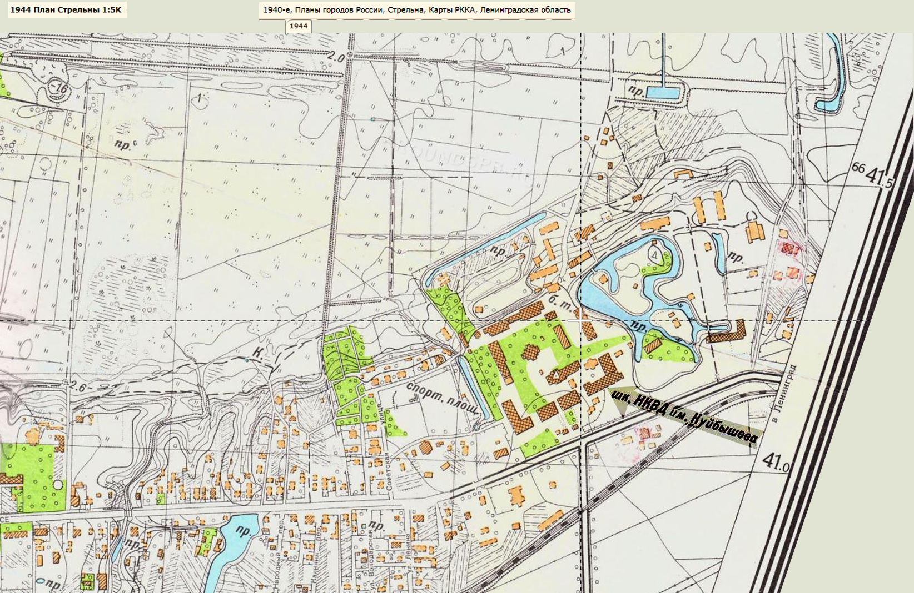This screenshot has height=593, width=914.
Task: Click the '2.0' elevation label
Action: tap(336, 56)
